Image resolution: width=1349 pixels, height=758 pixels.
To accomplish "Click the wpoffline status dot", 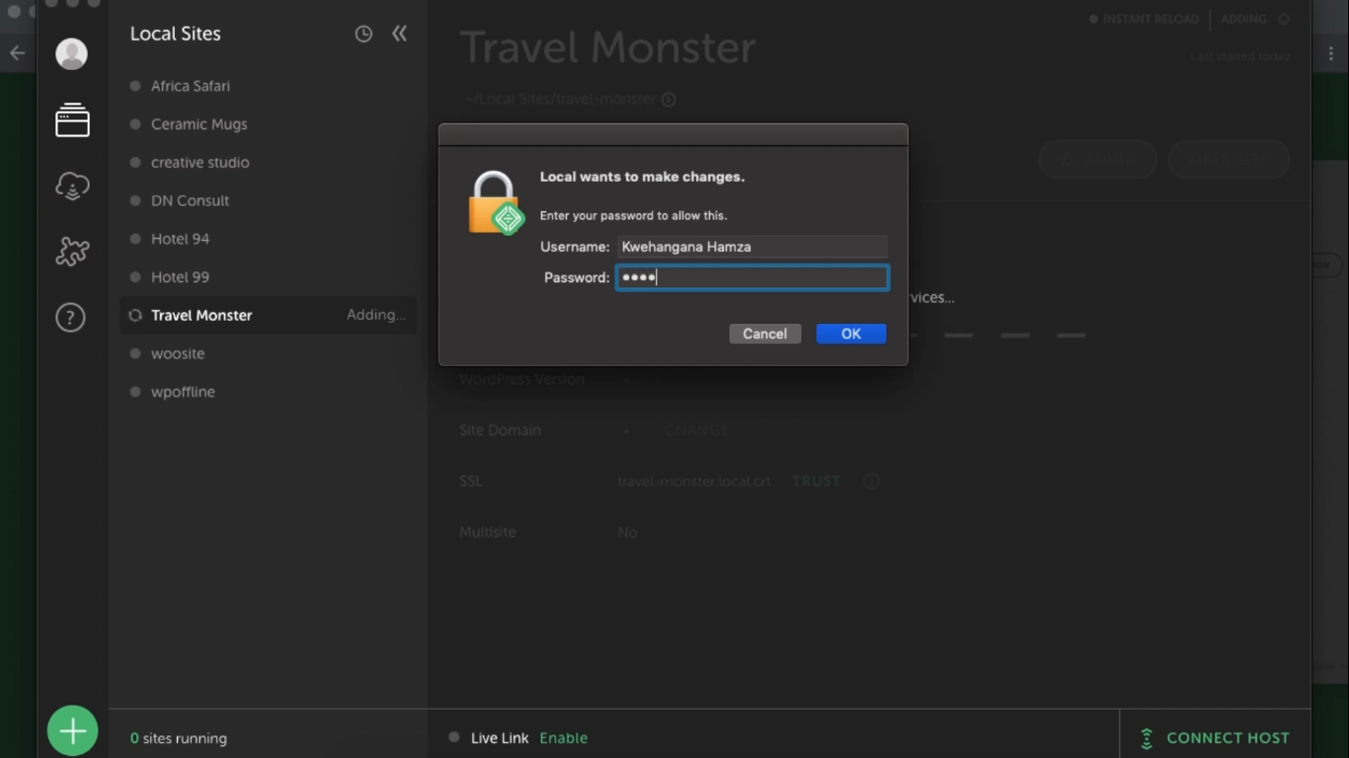I will pos(135,392).
